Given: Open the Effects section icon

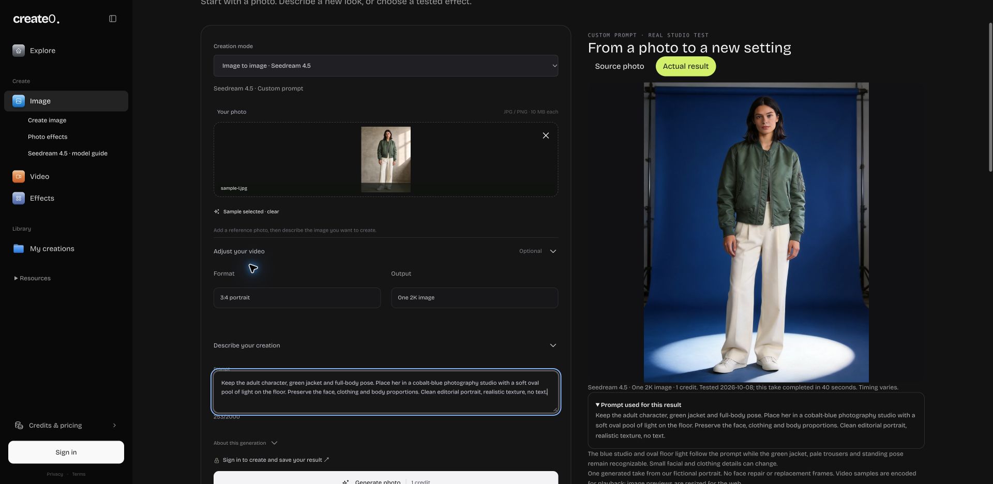Looking at the screenshot, I should click(19, 199).
